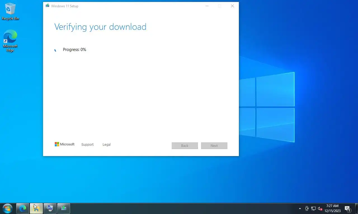358x214 pixels.
Task: Open the Recycle Bin desktop icon
Action: tap(10, 12)
